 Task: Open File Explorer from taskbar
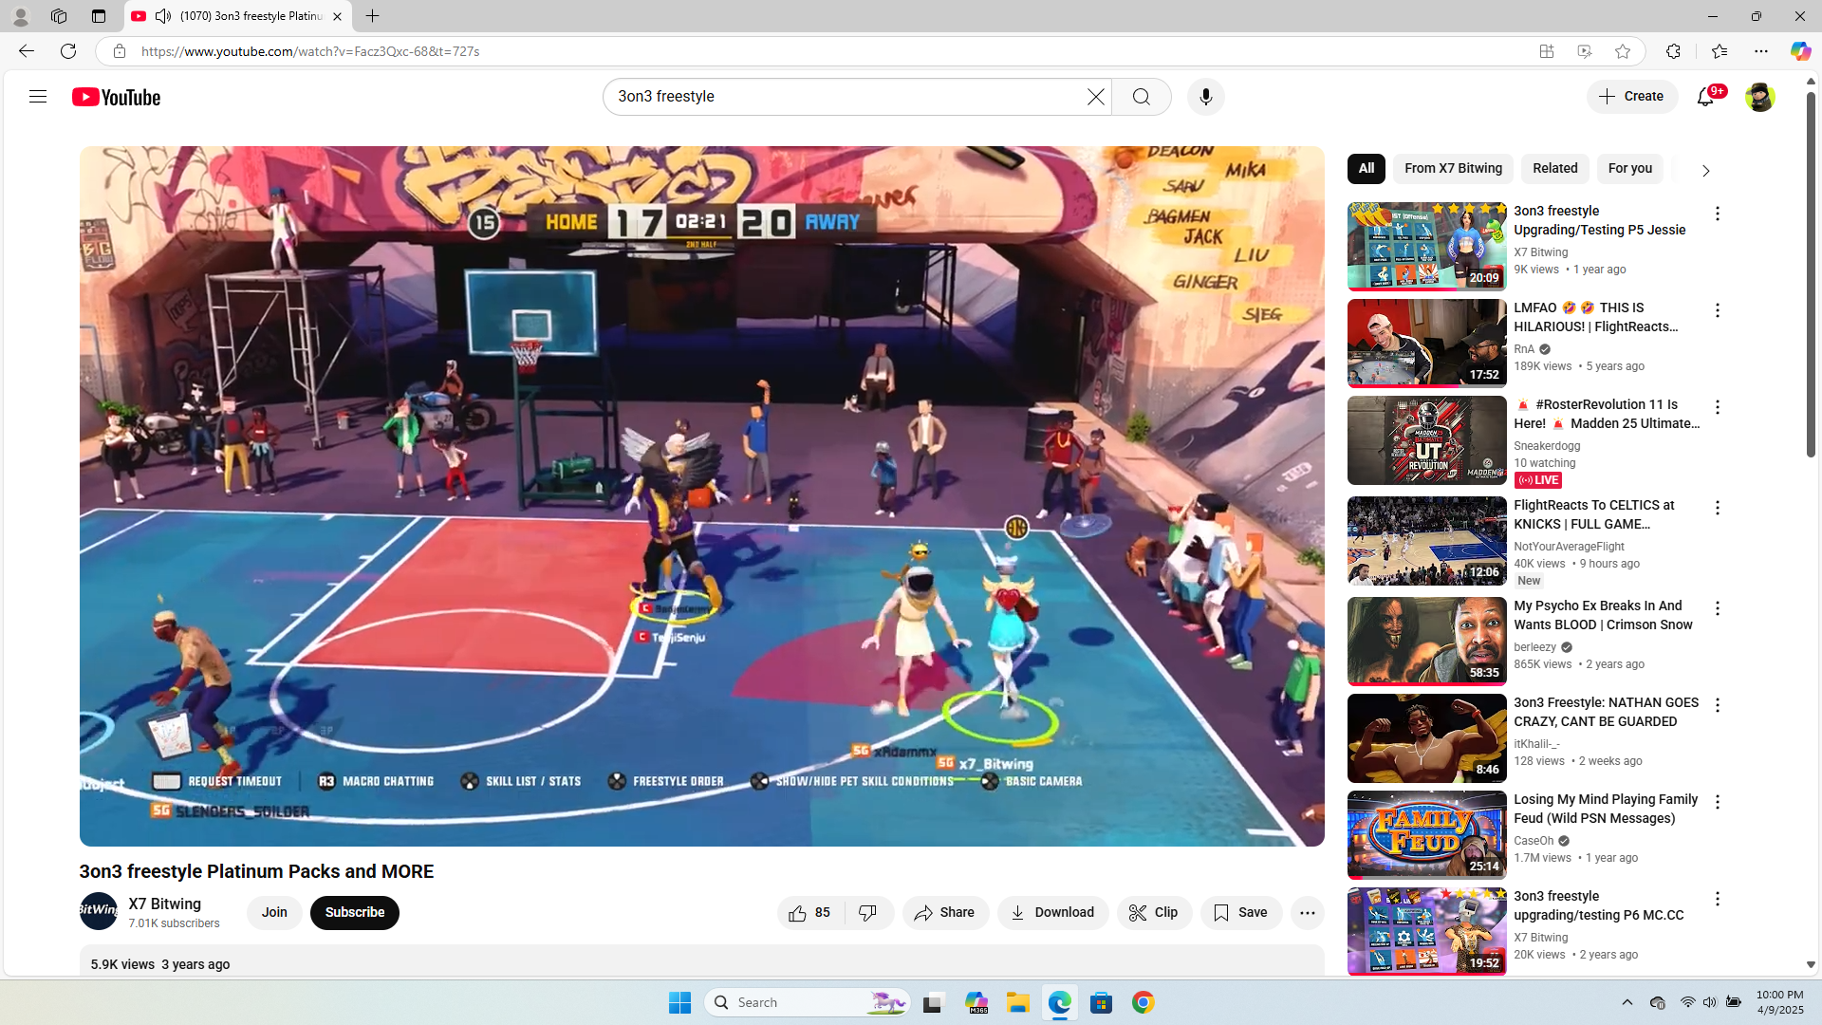coord(1018,1002)
